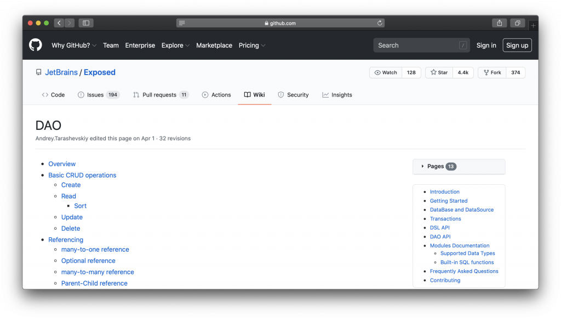Open the Marketplace menu item

[214, 45]
